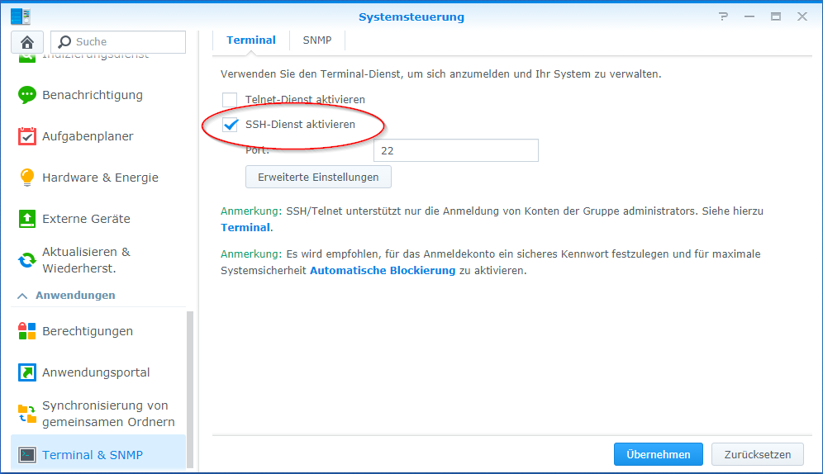
Task: Open Aktualisieren & Wiederherst. refresh icon
Action: point(27,260)
